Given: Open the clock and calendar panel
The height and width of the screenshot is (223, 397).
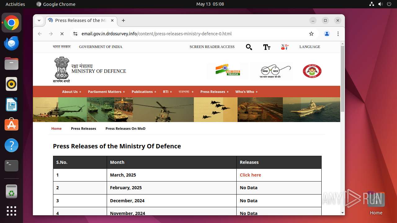Looking at the screenshot, I should pyautogui.click(x=210, y=4).
